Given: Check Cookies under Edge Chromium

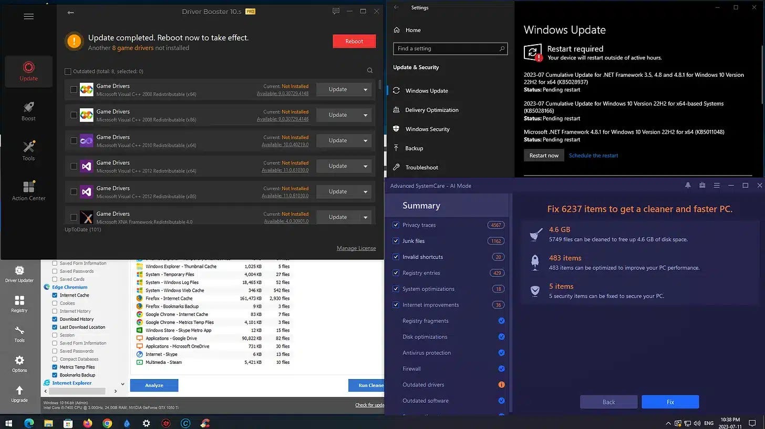Looking at the screenshot, I should pos(55,303).
